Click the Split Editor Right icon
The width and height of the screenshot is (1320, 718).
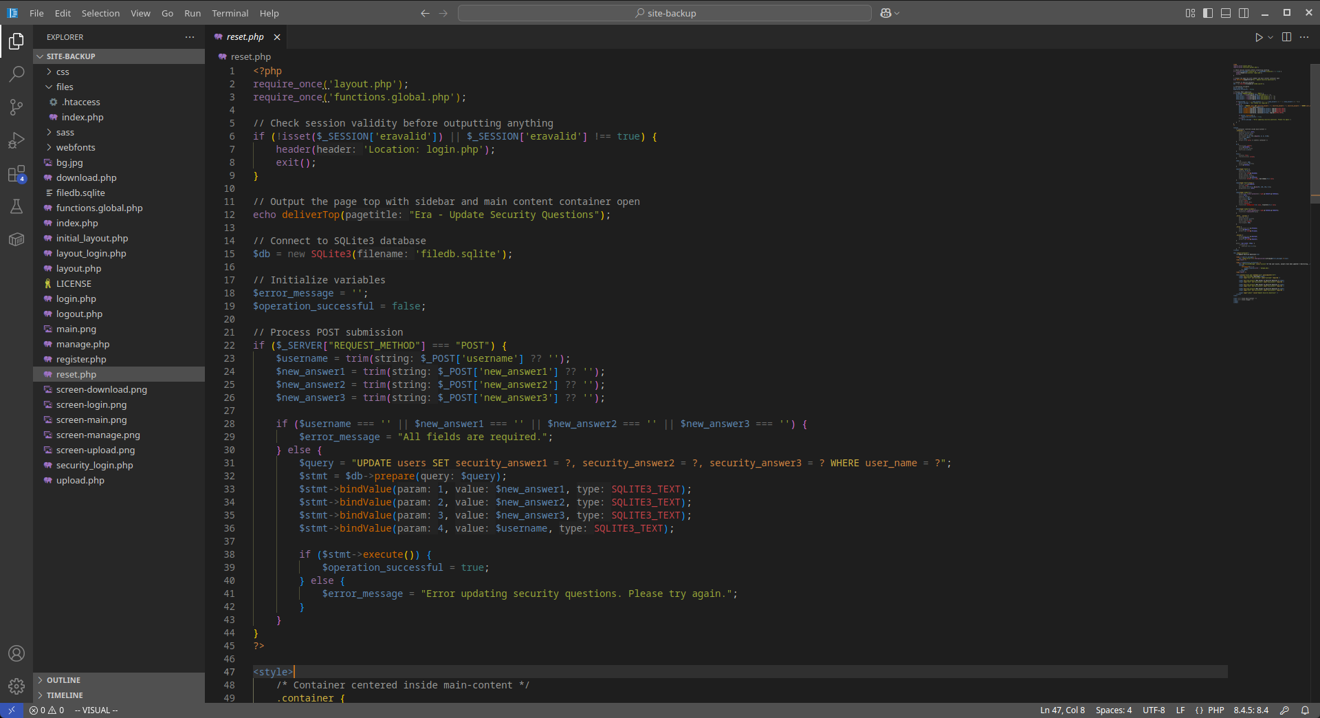coord(1286,37)
